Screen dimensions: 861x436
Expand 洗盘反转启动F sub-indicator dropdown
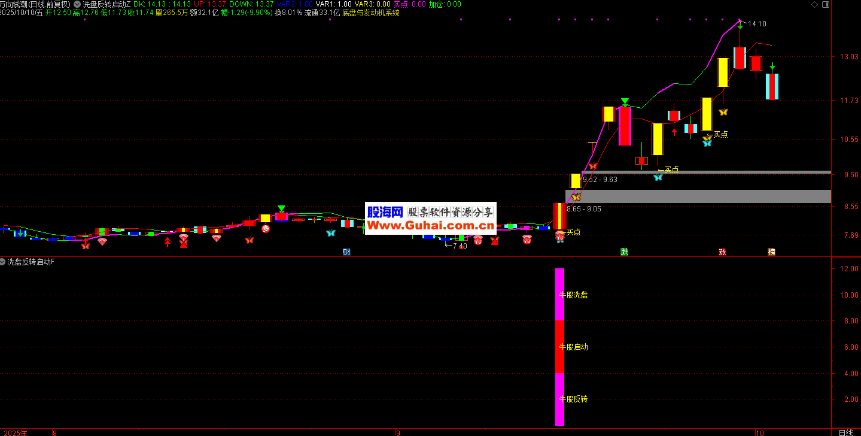tap(4, 262)
